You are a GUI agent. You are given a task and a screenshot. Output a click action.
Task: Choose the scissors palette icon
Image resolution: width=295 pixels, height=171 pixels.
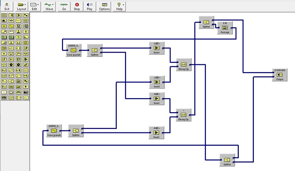(x=11, y=59)
